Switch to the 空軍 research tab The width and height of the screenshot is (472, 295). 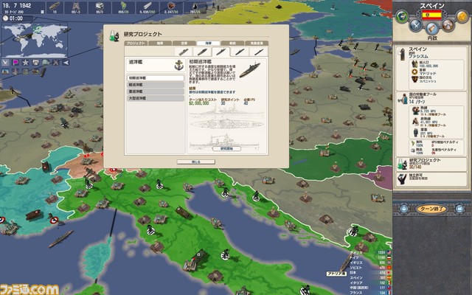(x=184, y=44)
